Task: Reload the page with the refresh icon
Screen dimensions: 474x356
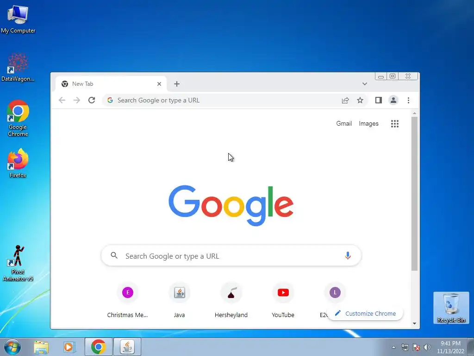Action: click(x=92, y=100)
